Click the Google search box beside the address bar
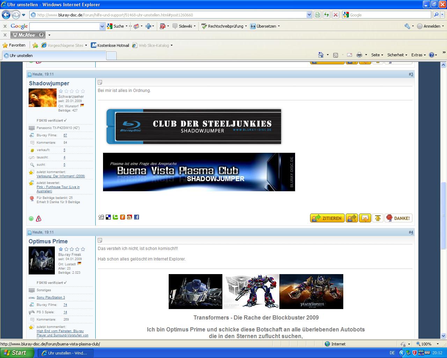The width and height of the screenshot is (447, 358). point(387,15)
